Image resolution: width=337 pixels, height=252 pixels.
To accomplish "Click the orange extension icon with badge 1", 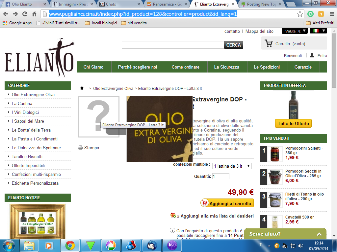I will tap(321, 14).
